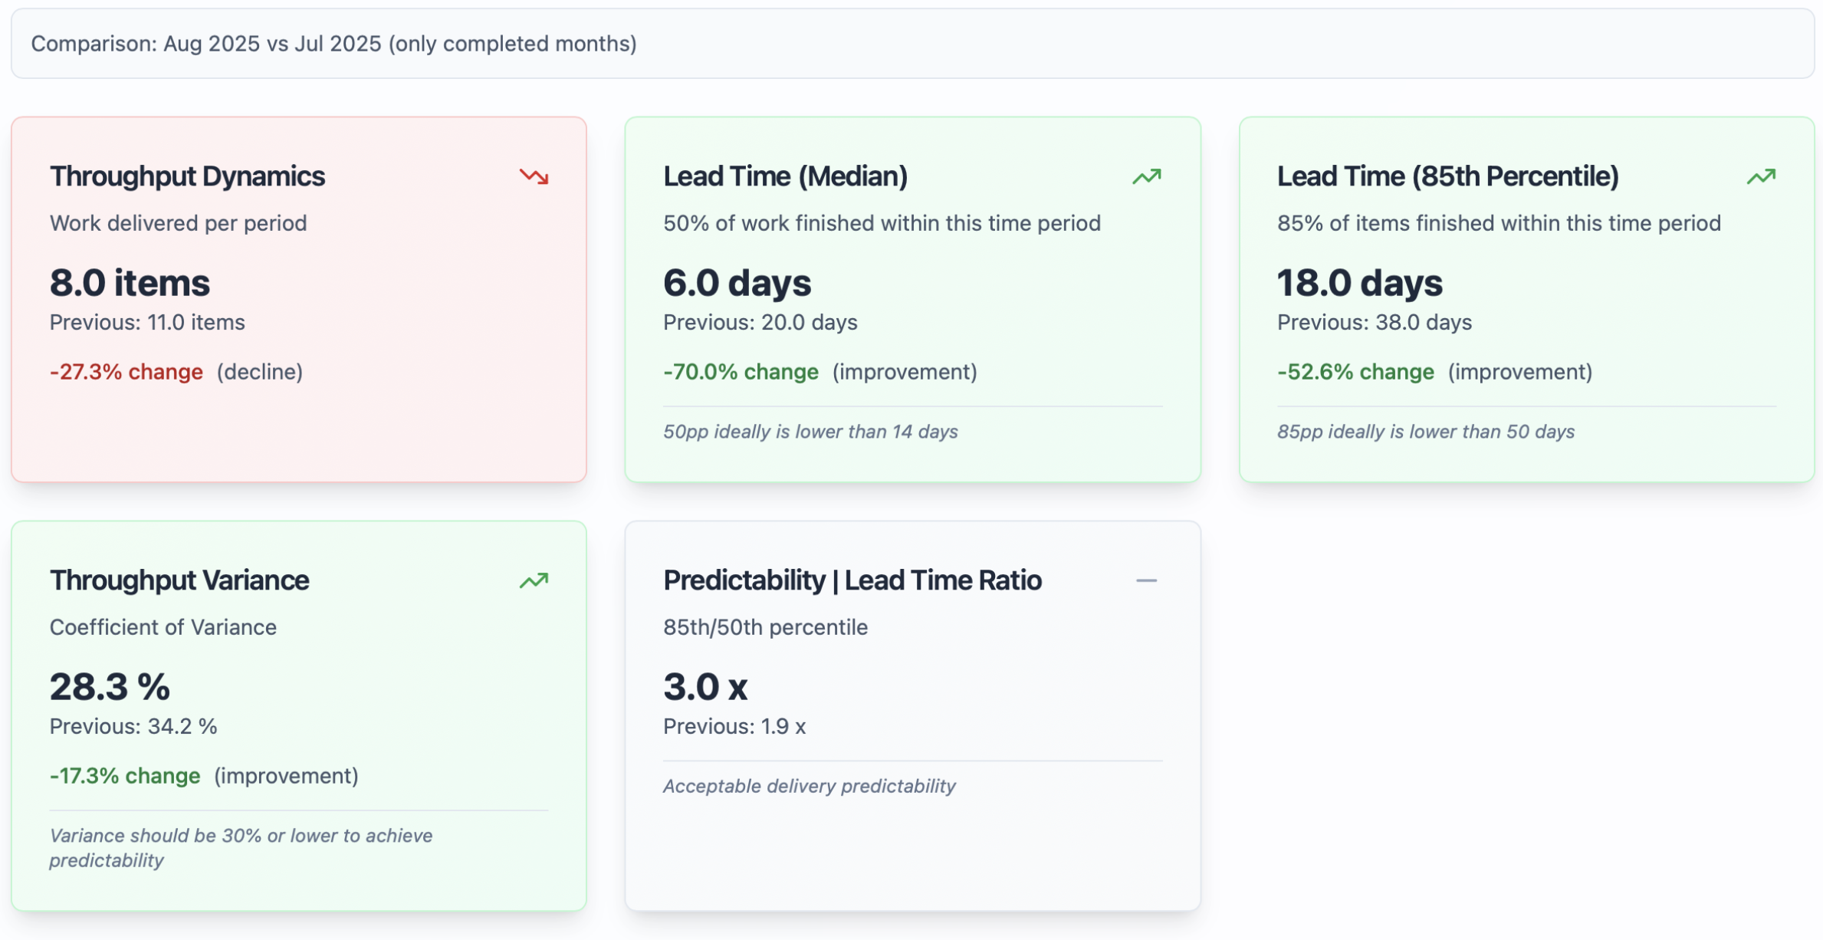
Task: Click the Lead Time (Median) heading
Action: coord(785,176)
